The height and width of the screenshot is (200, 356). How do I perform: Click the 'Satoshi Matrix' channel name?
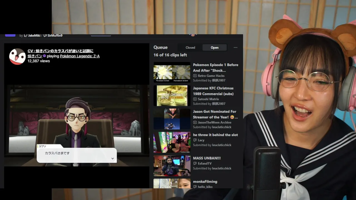click(x=208, y=99)
